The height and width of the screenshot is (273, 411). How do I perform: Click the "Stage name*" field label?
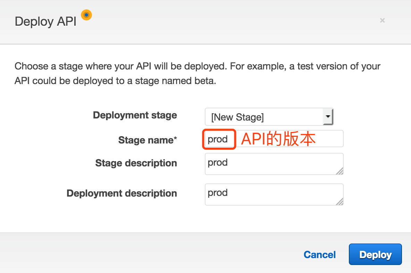tap(147, 140)
